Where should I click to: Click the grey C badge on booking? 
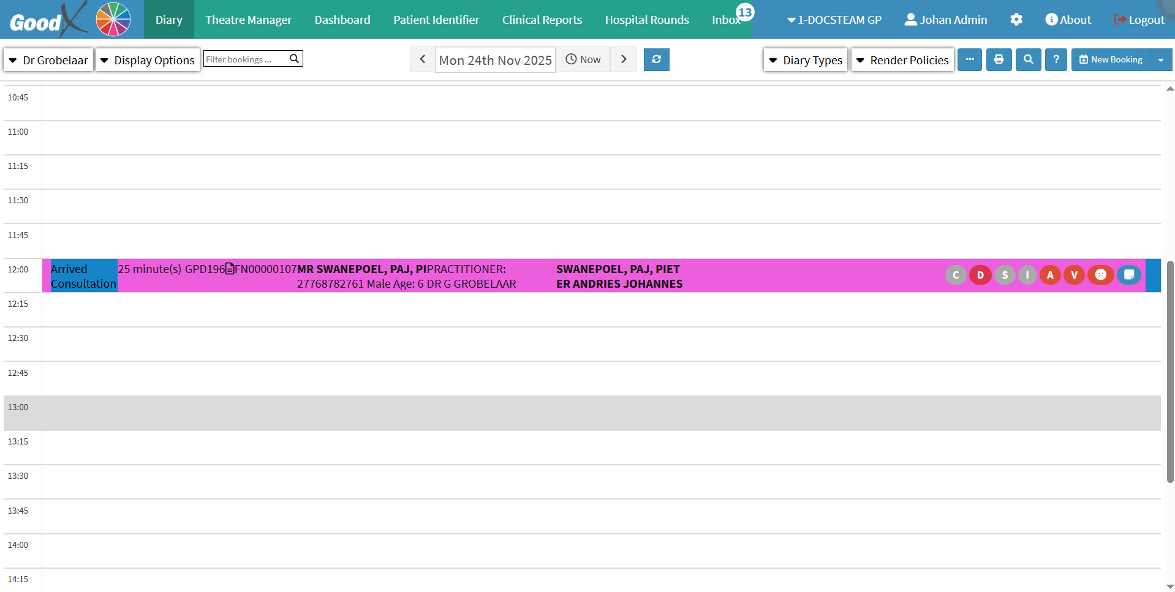[956, 275]
